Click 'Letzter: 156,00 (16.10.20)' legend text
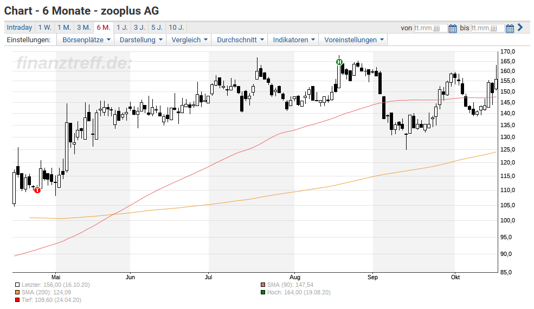The width and height of the screenshot is (534, 309). (x=56, y=285)
